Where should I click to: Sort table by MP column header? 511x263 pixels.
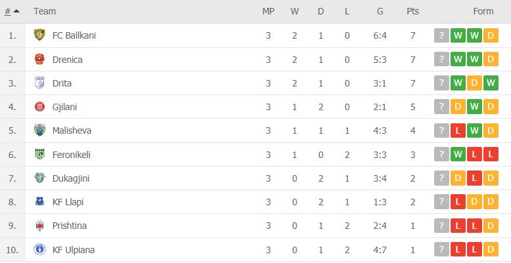268,11
